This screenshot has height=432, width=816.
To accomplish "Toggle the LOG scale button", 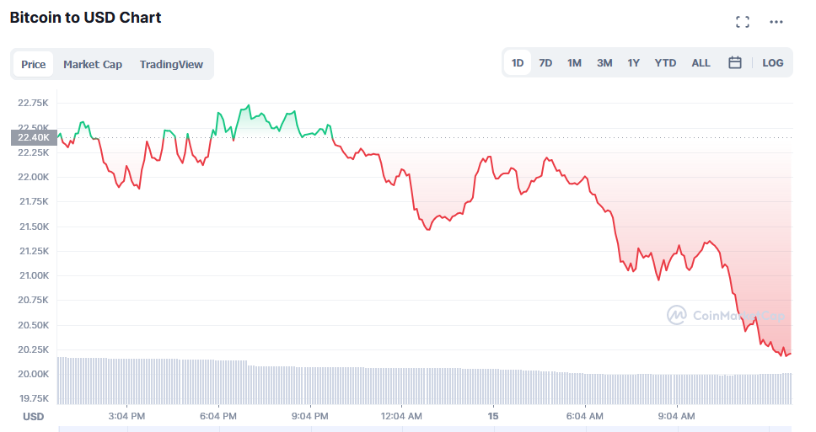I will 773,62.
